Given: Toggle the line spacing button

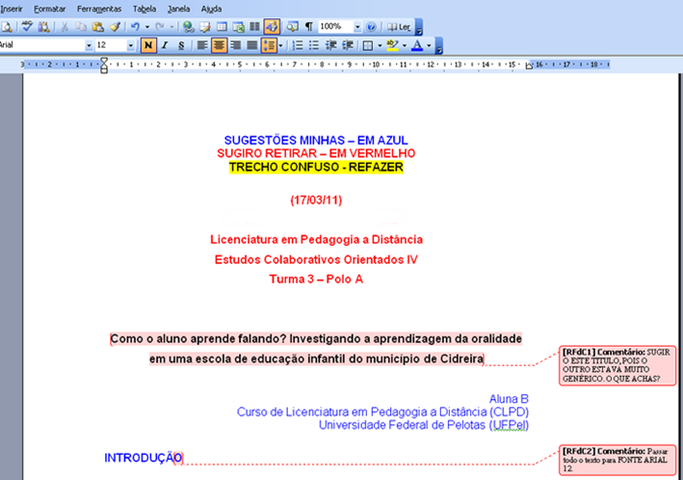Looking at the screenshot, I should [269, 45].
